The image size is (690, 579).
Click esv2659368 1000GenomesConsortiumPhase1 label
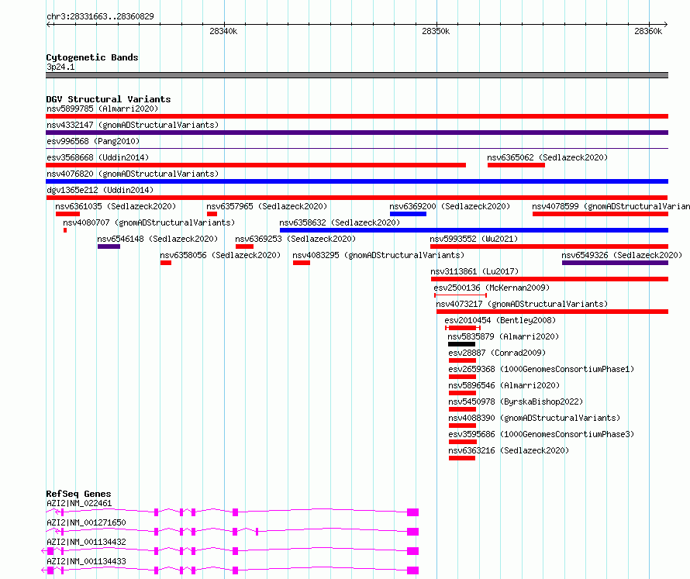tap(541, 369)
